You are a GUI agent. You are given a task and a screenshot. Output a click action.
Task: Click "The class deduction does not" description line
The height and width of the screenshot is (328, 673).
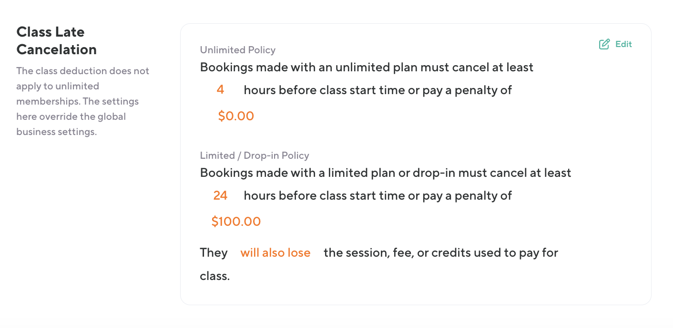coord(82,71)
